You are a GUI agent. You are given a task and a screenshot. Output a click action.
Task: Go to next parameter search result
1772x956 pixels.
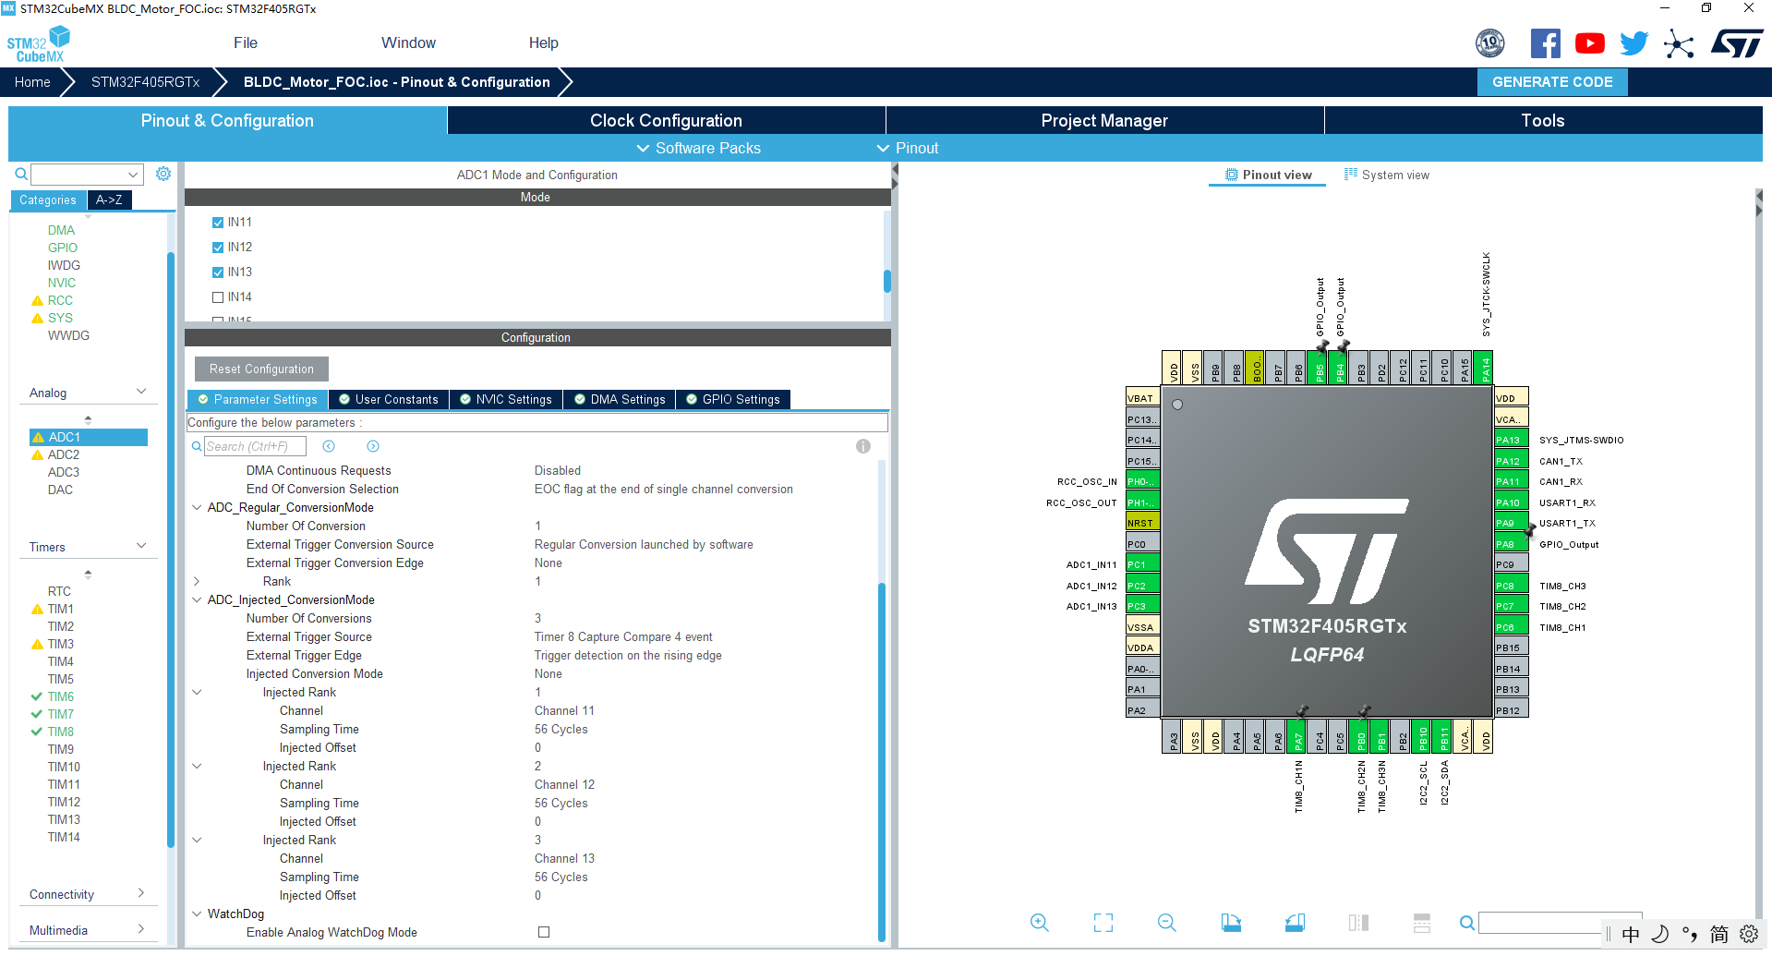(373, 446)
